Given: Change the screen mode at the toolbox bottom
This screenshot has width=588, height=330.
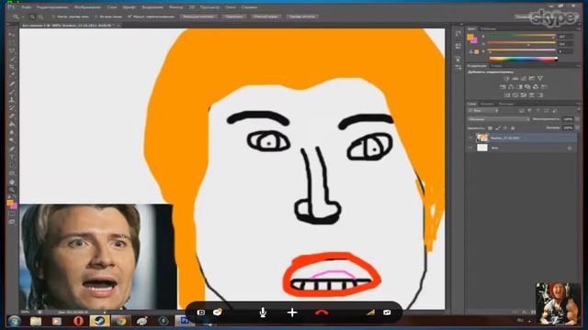Looking at the screenshot, I should pyautogui.click(x=12, y=222).
